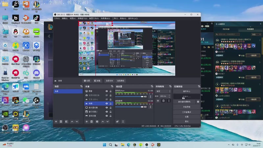
Task: Open OBS Studio shortcut on the desktop
Action: 5,129
